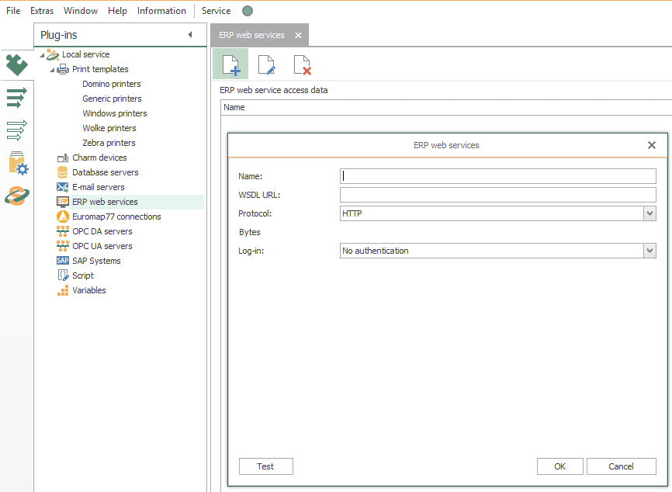Focus the Name input field
The image size is (672, 492).
click(x=497, y=176)
